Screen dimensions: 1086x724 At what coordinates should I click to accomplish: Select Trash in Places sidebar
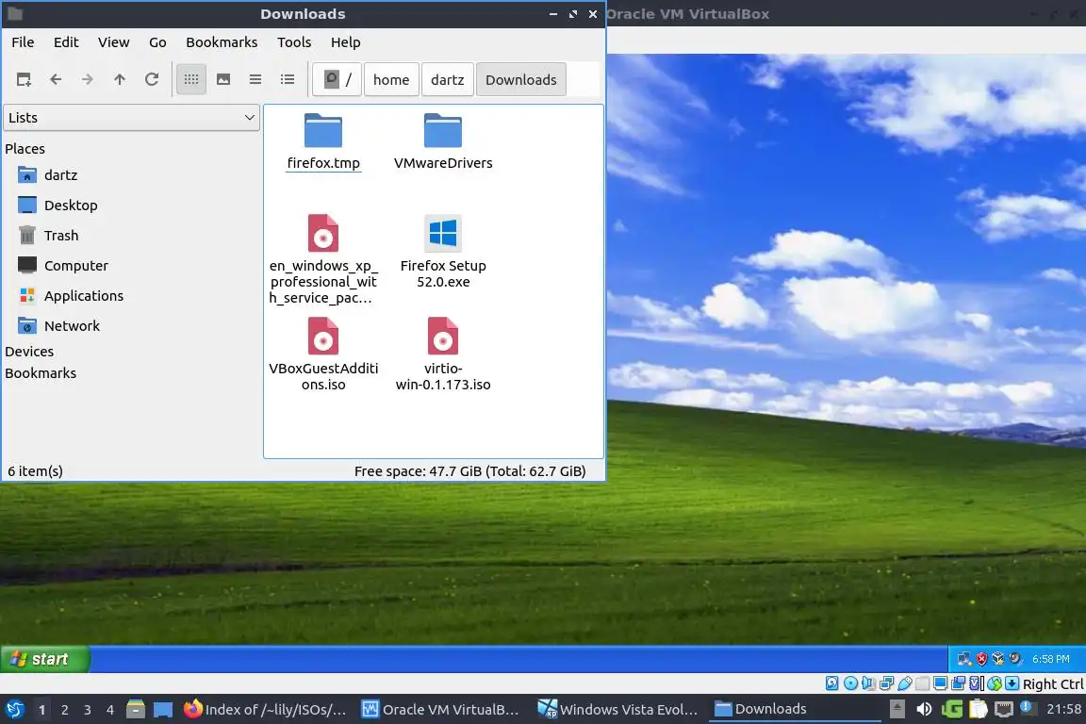point(48,236)
